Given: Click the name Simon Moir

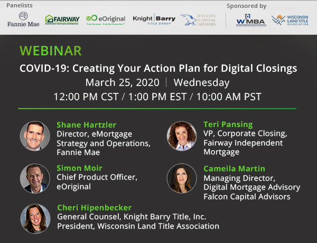Looking at the screenshot, I should click(79, 168).
